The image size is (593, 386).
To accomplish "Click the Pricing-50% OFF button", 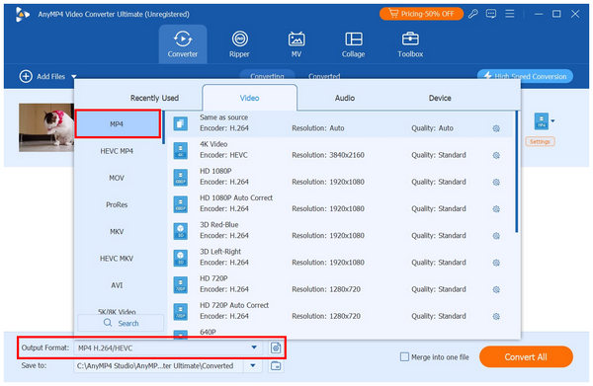I will (x=421, y=14).
